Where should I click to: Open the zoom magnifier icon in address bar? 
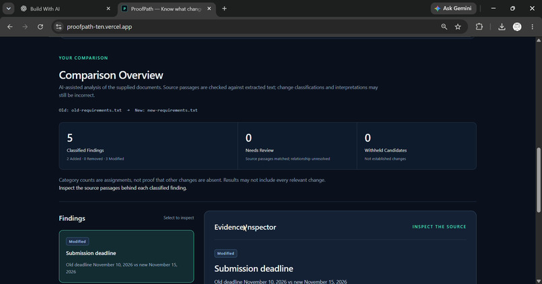click(x=444, y=27)
